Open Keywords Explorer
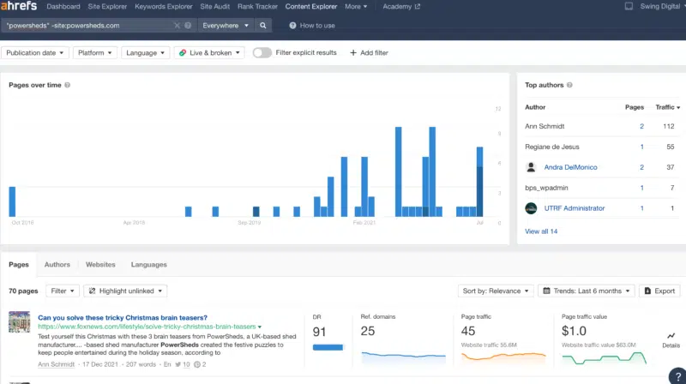The width and height of the screenshot is (686, 384). [x=164, y=6]
